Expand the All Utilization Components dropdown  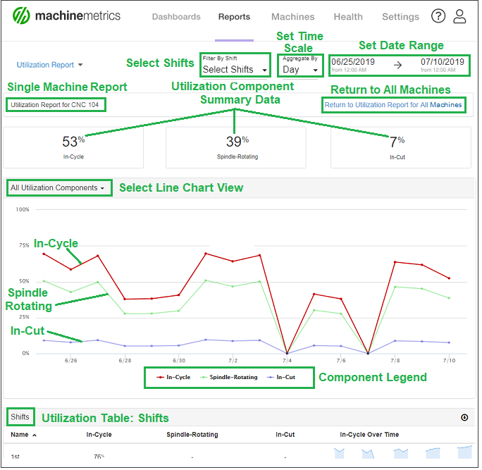click(58, 189)
